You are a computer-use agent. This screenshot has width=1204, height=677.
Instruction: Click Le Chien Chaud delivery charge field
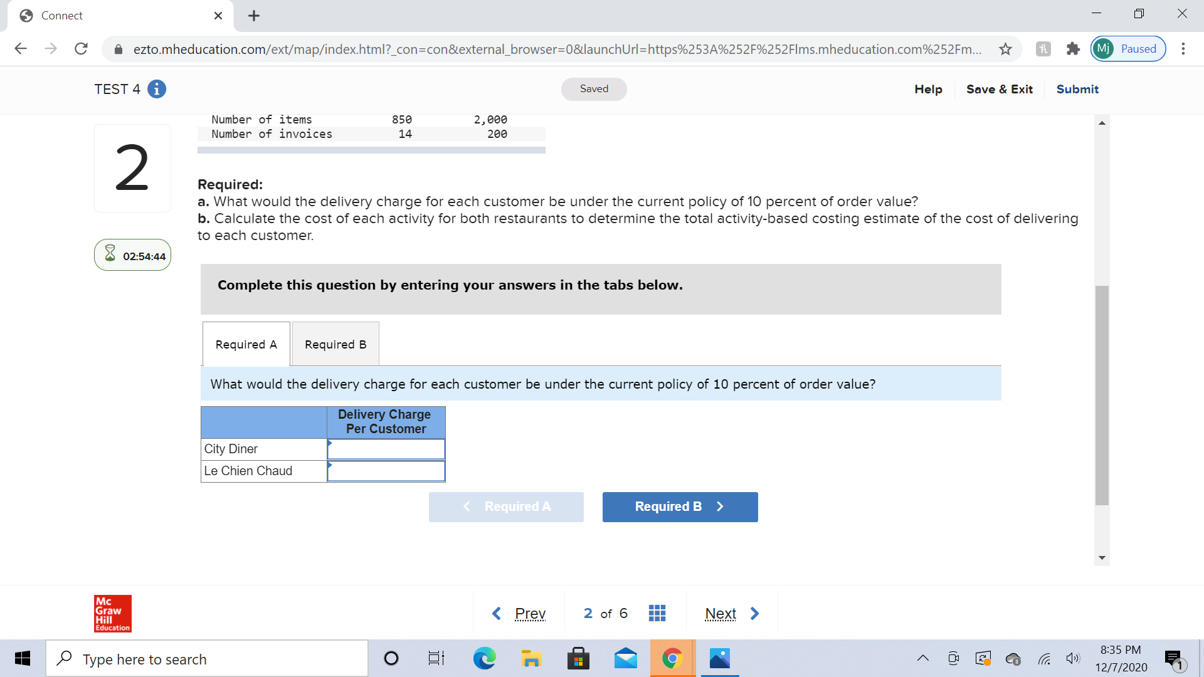pos(386,471)
